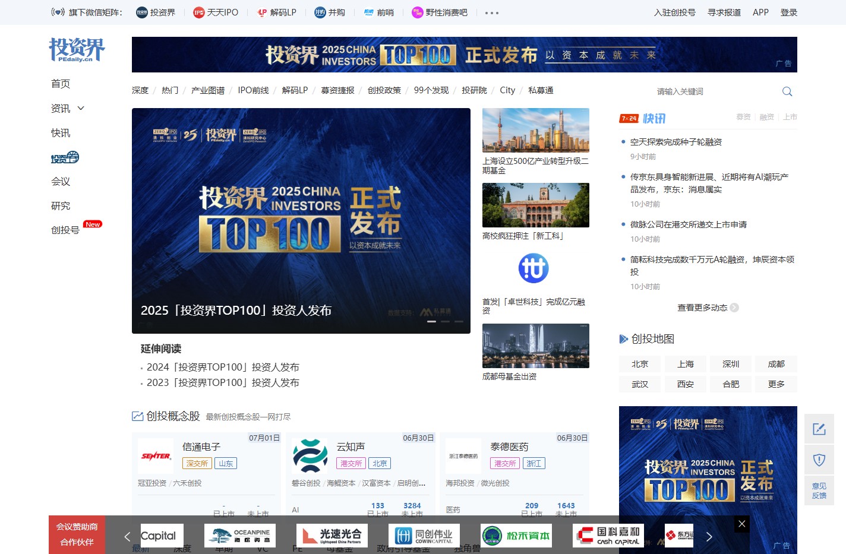This screenshot has height=554, width=846.
Task: Click the top TOP100 banner ad
Action: click(465, 55)
